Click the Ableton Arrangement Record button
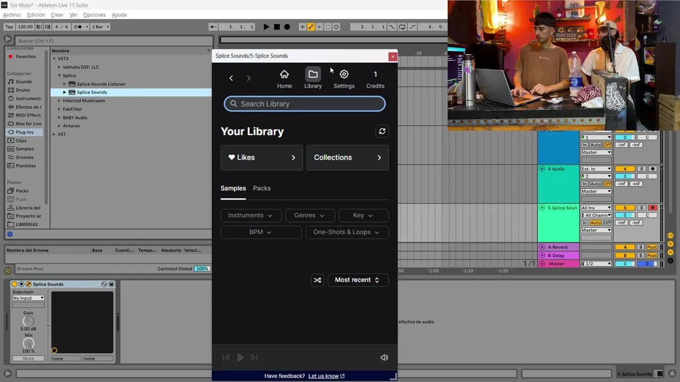Image resolution: width=680 pixels, height=382 pixels. coord(287,27)
